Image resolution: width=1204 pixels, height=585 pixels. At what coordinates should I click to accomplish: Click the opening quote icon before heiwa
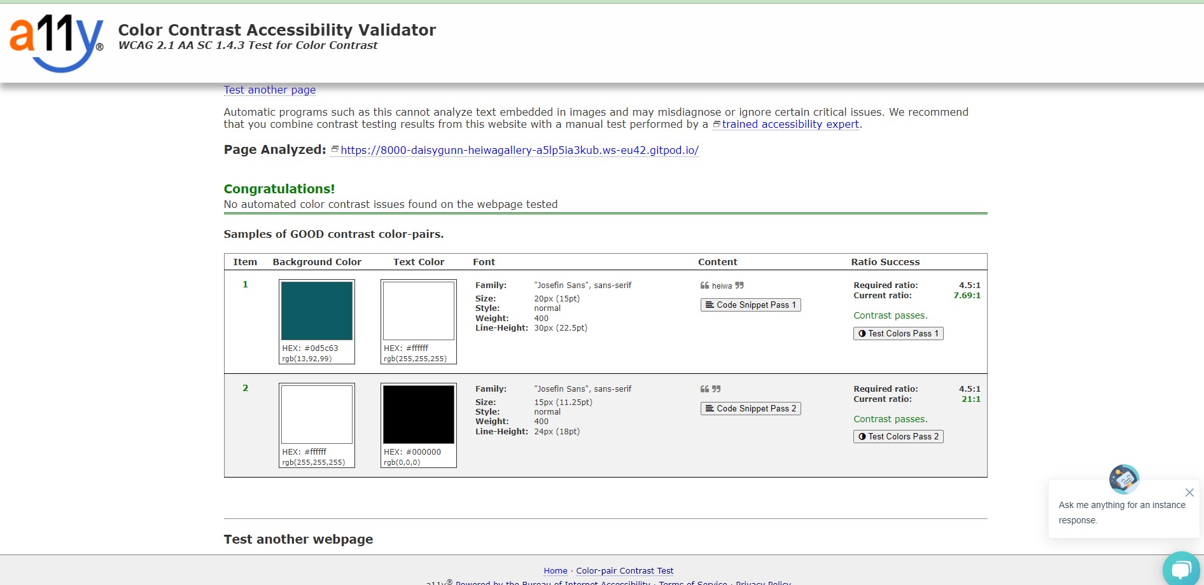[x=704, y=286]
